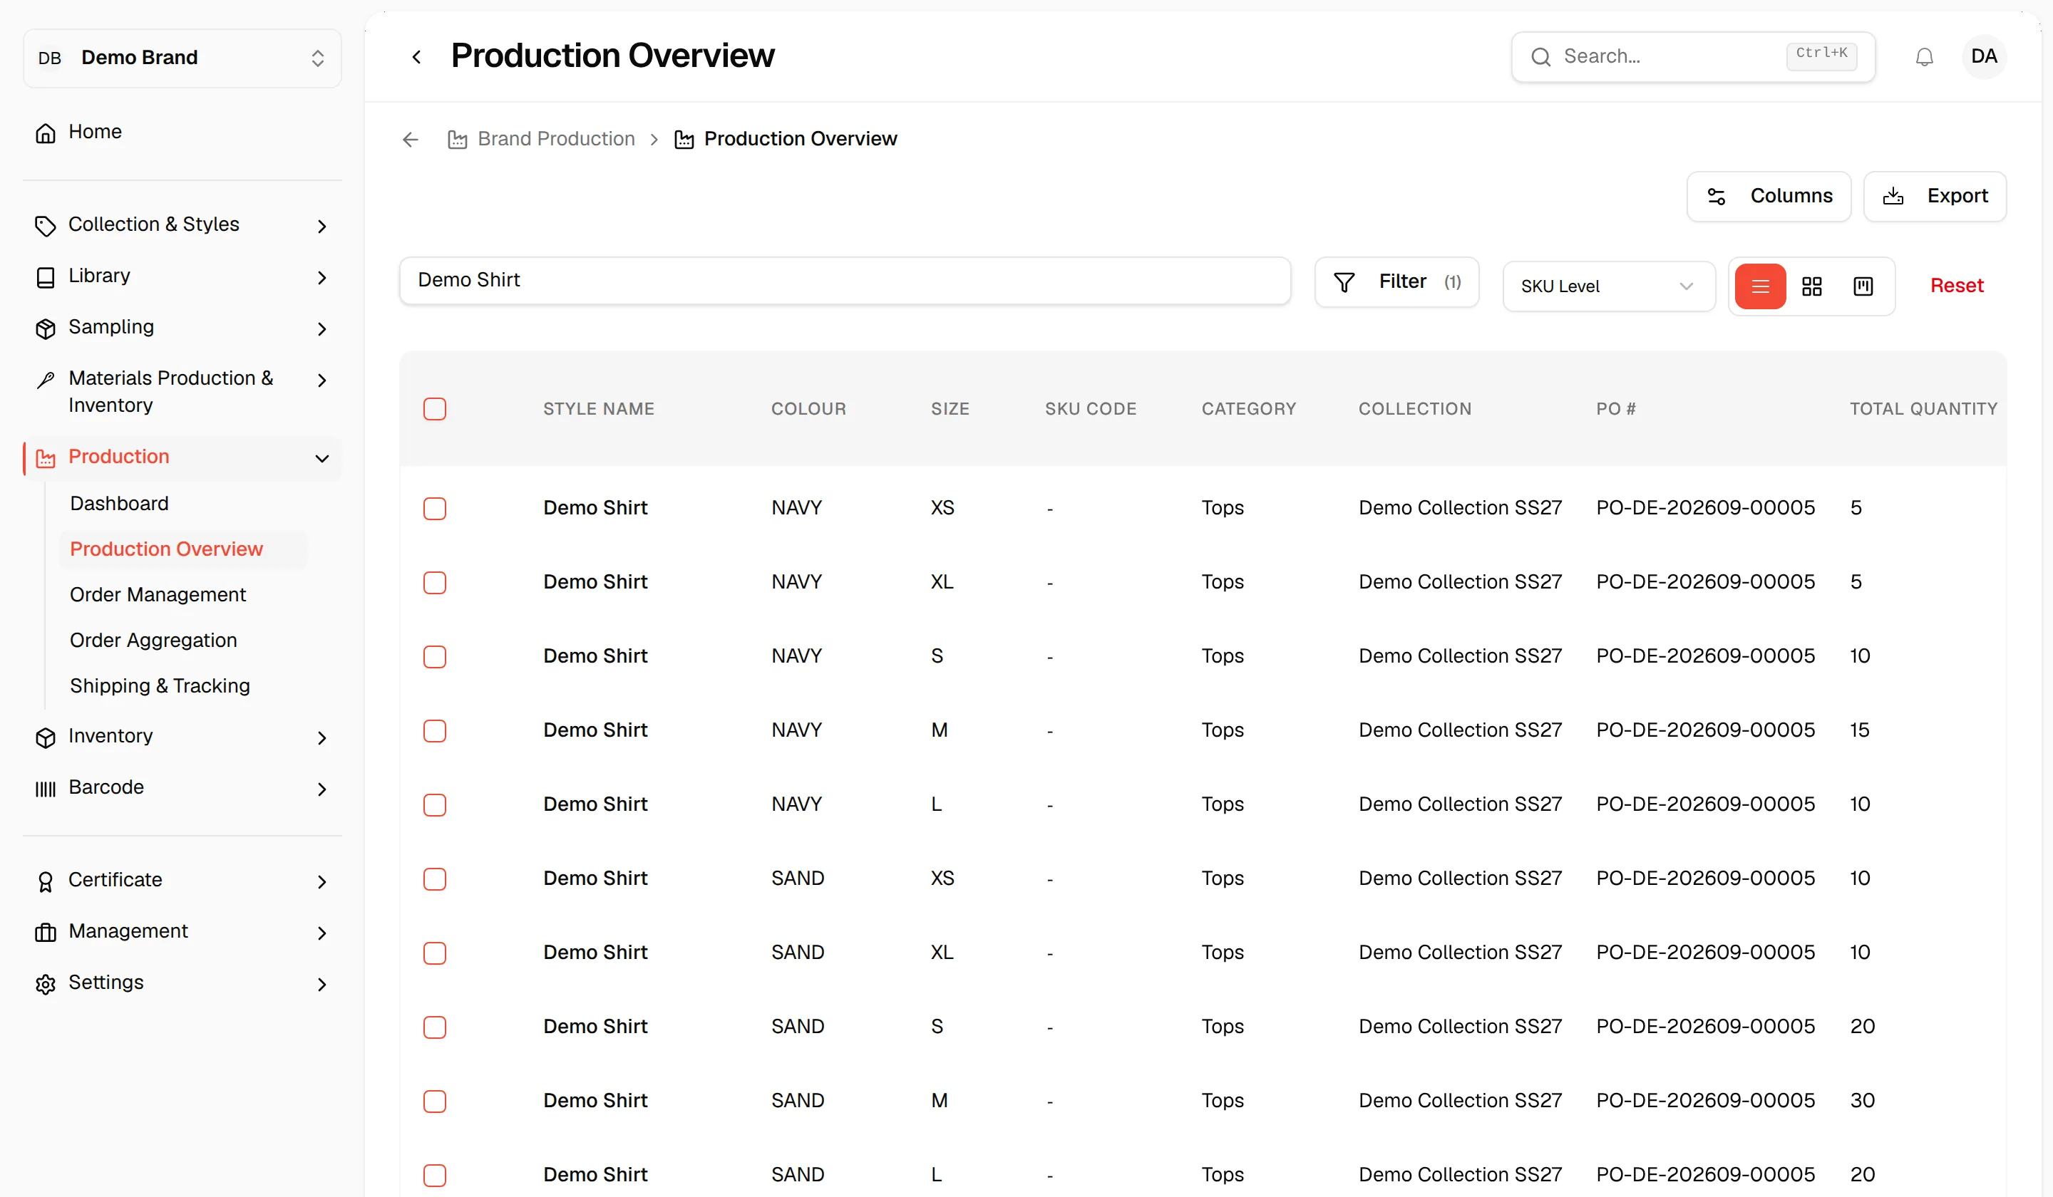Image resolution: width=2053 pixels, height=1197 pixels.
Task: Click the search magnifier icon
Action: click(x=1540, y=57)
